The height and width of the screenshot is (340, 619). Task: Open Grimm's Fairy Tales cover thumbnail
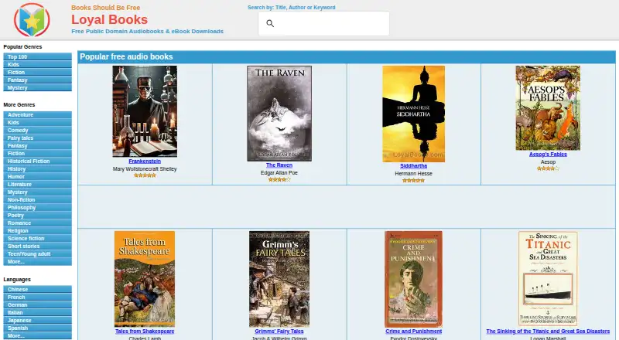tap(279, 279)
